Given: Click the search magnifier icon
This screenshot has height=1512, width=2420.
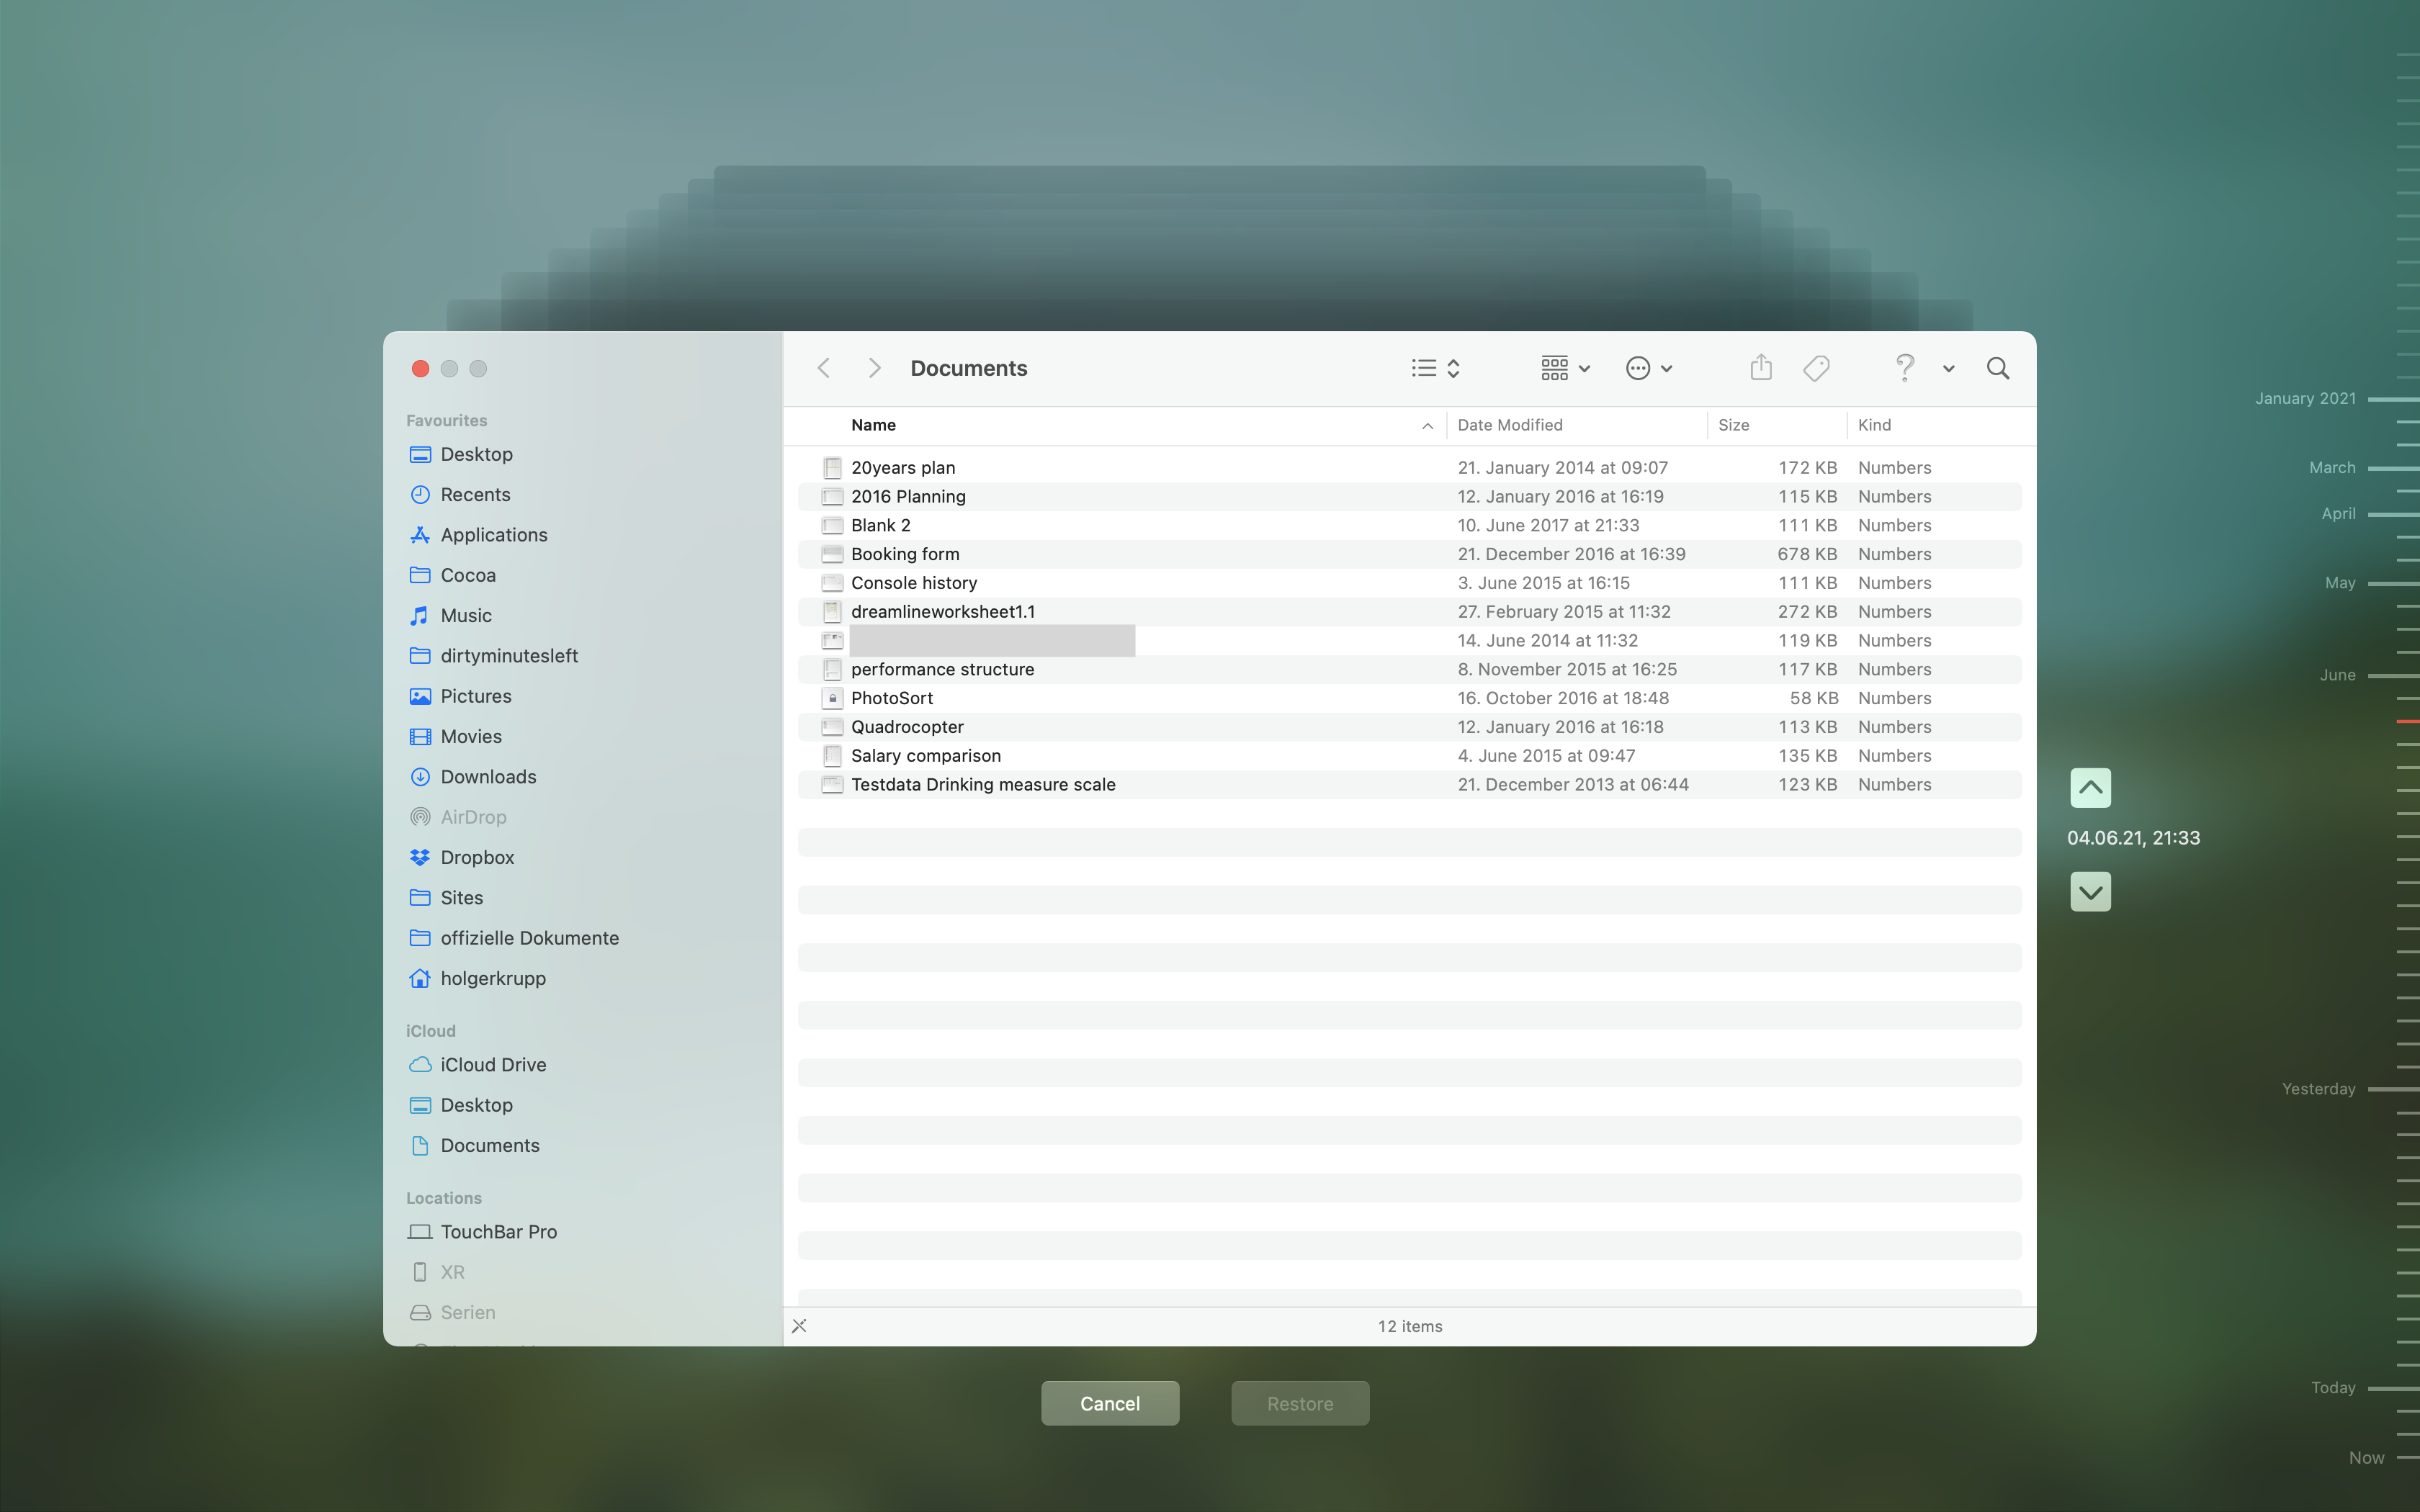Looking at the screenshot, I should point(1997,368).
